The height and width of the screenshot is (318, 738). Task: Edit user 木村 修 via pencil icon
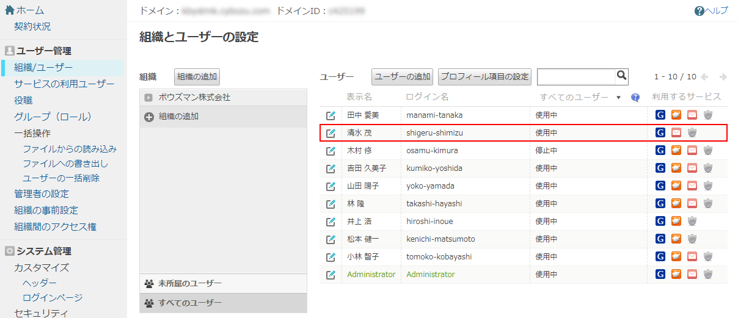tap(331, 151)
